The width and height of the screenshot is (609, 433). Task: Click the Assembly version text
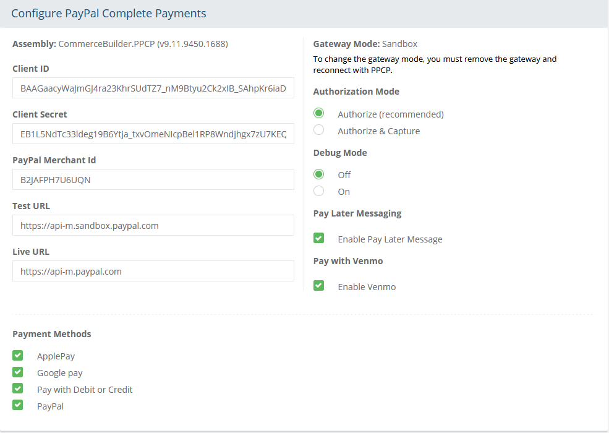coord(120,44)
